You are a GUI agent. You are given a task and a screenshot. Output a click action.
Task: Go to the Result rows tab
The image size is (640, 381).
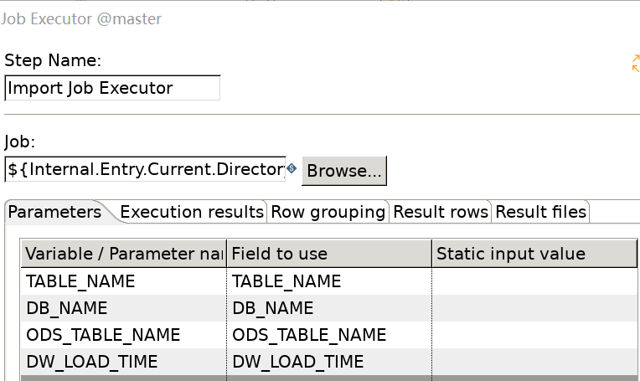point(441,213)
